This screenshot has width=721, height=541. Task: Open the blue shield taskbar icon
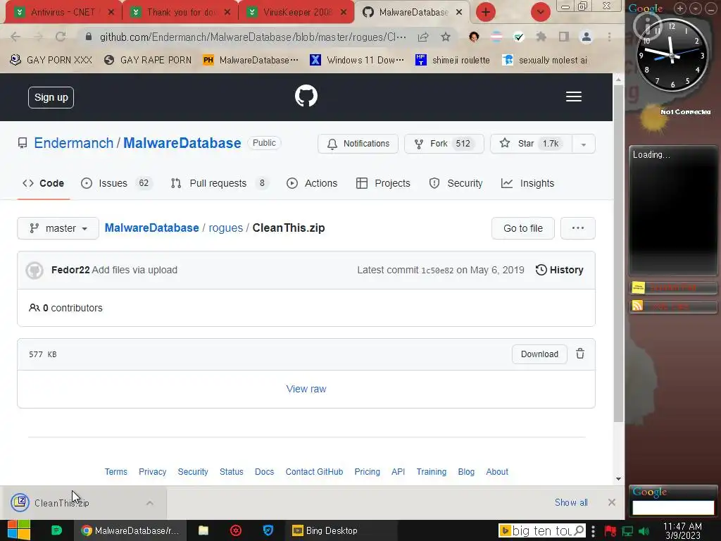[268, 530]
